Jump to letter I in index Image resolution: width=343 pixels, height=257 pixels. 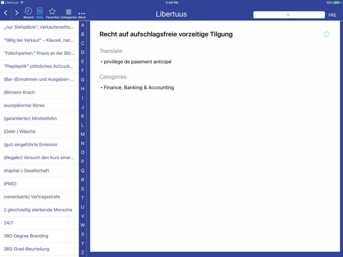[x=83, y=98]
